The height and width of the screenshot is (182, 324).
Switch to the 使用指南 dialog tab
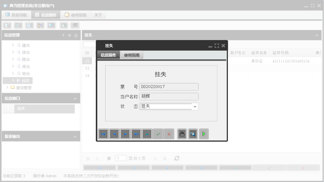click(x=131, y=54)
